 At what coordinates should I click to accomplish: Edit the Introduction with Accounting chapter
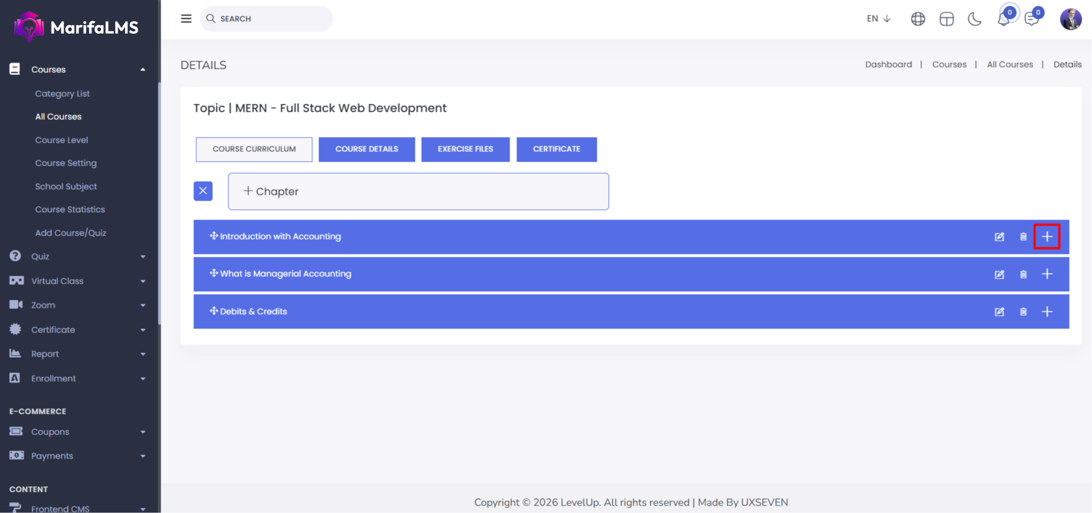999,237
